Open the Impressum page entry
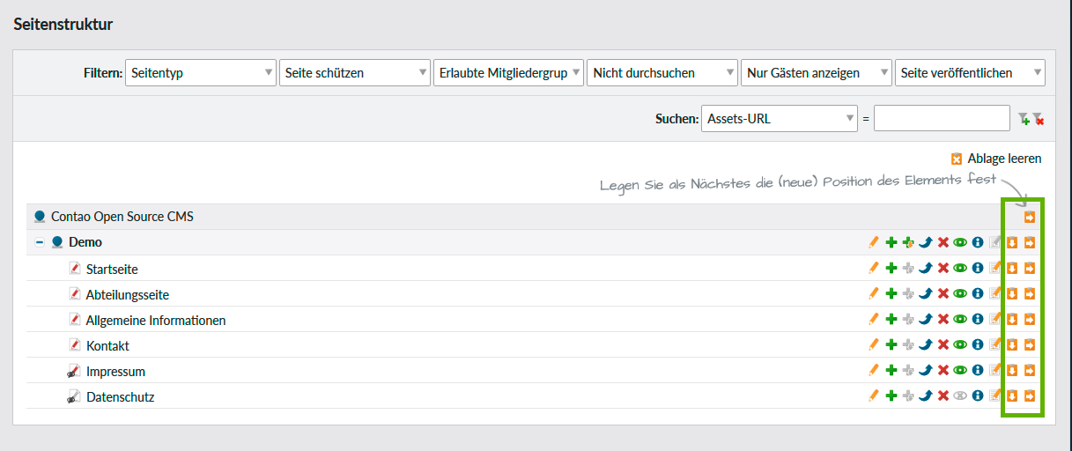Screen dimensions: 1072x451 click(115, 372)
